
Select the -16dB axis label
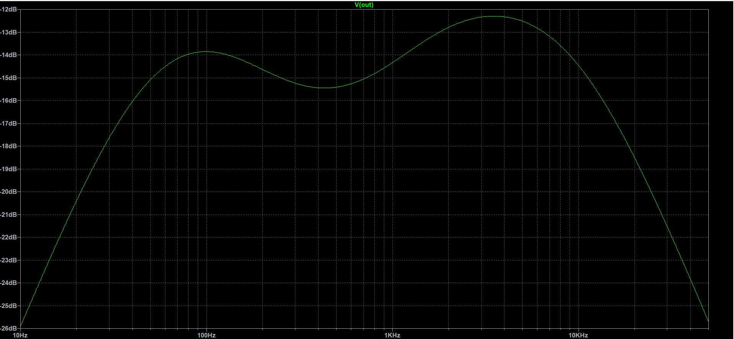8,101
